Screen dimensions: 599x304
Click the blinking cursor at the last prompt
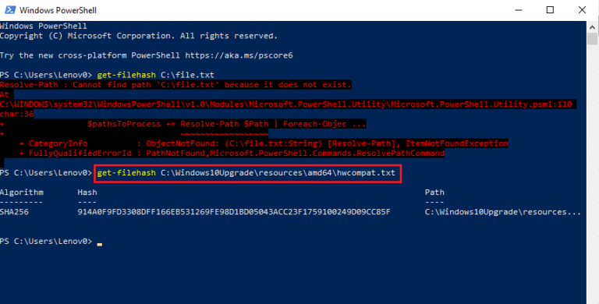click(99, 244)
